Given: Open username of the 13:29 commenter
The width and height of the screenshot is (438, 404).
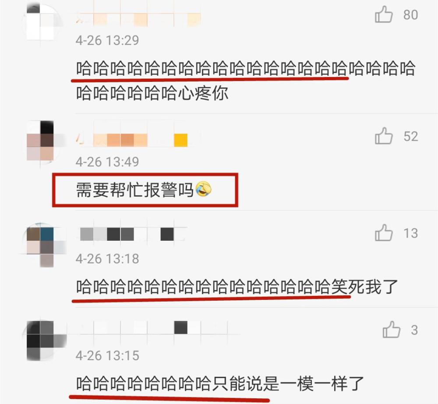Looking at the screenshot, I should (138, 20).
